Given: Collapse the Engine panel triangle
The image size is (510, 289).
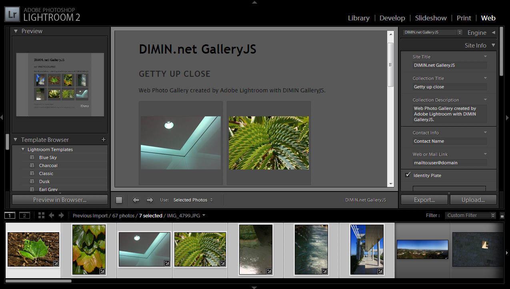Looking at the screenshot, I should click(494, 32).
